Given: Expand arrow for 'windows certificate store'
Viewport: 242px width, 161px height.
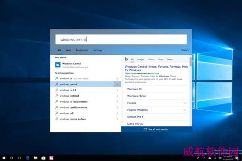Looking at the screenshot, I should tap(117, 107).
